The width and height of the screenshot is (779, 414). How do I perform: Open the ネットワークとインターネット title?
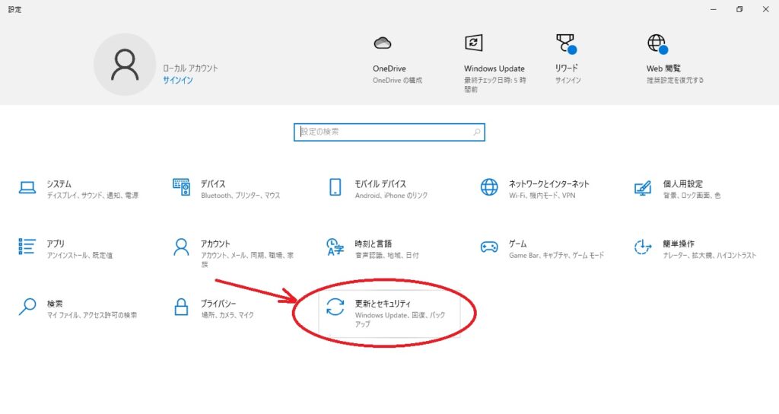point(549,184)
